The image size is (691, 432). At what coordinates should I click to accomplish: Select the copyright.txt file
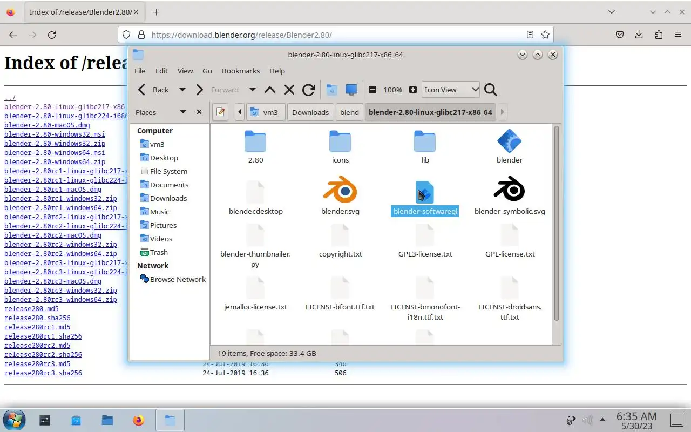pos(340,241)
